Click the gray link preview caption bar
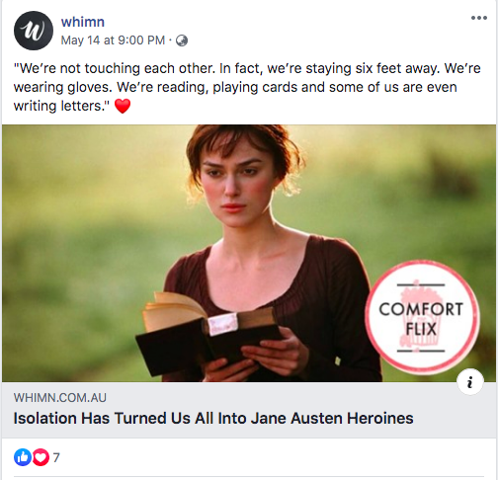498x480 pixels. [249, 410]
